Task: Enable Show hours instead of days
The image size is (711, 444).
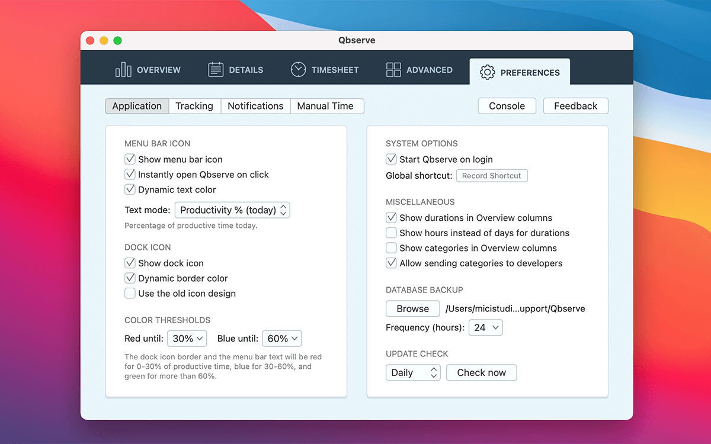Action: tap(391, 233)
